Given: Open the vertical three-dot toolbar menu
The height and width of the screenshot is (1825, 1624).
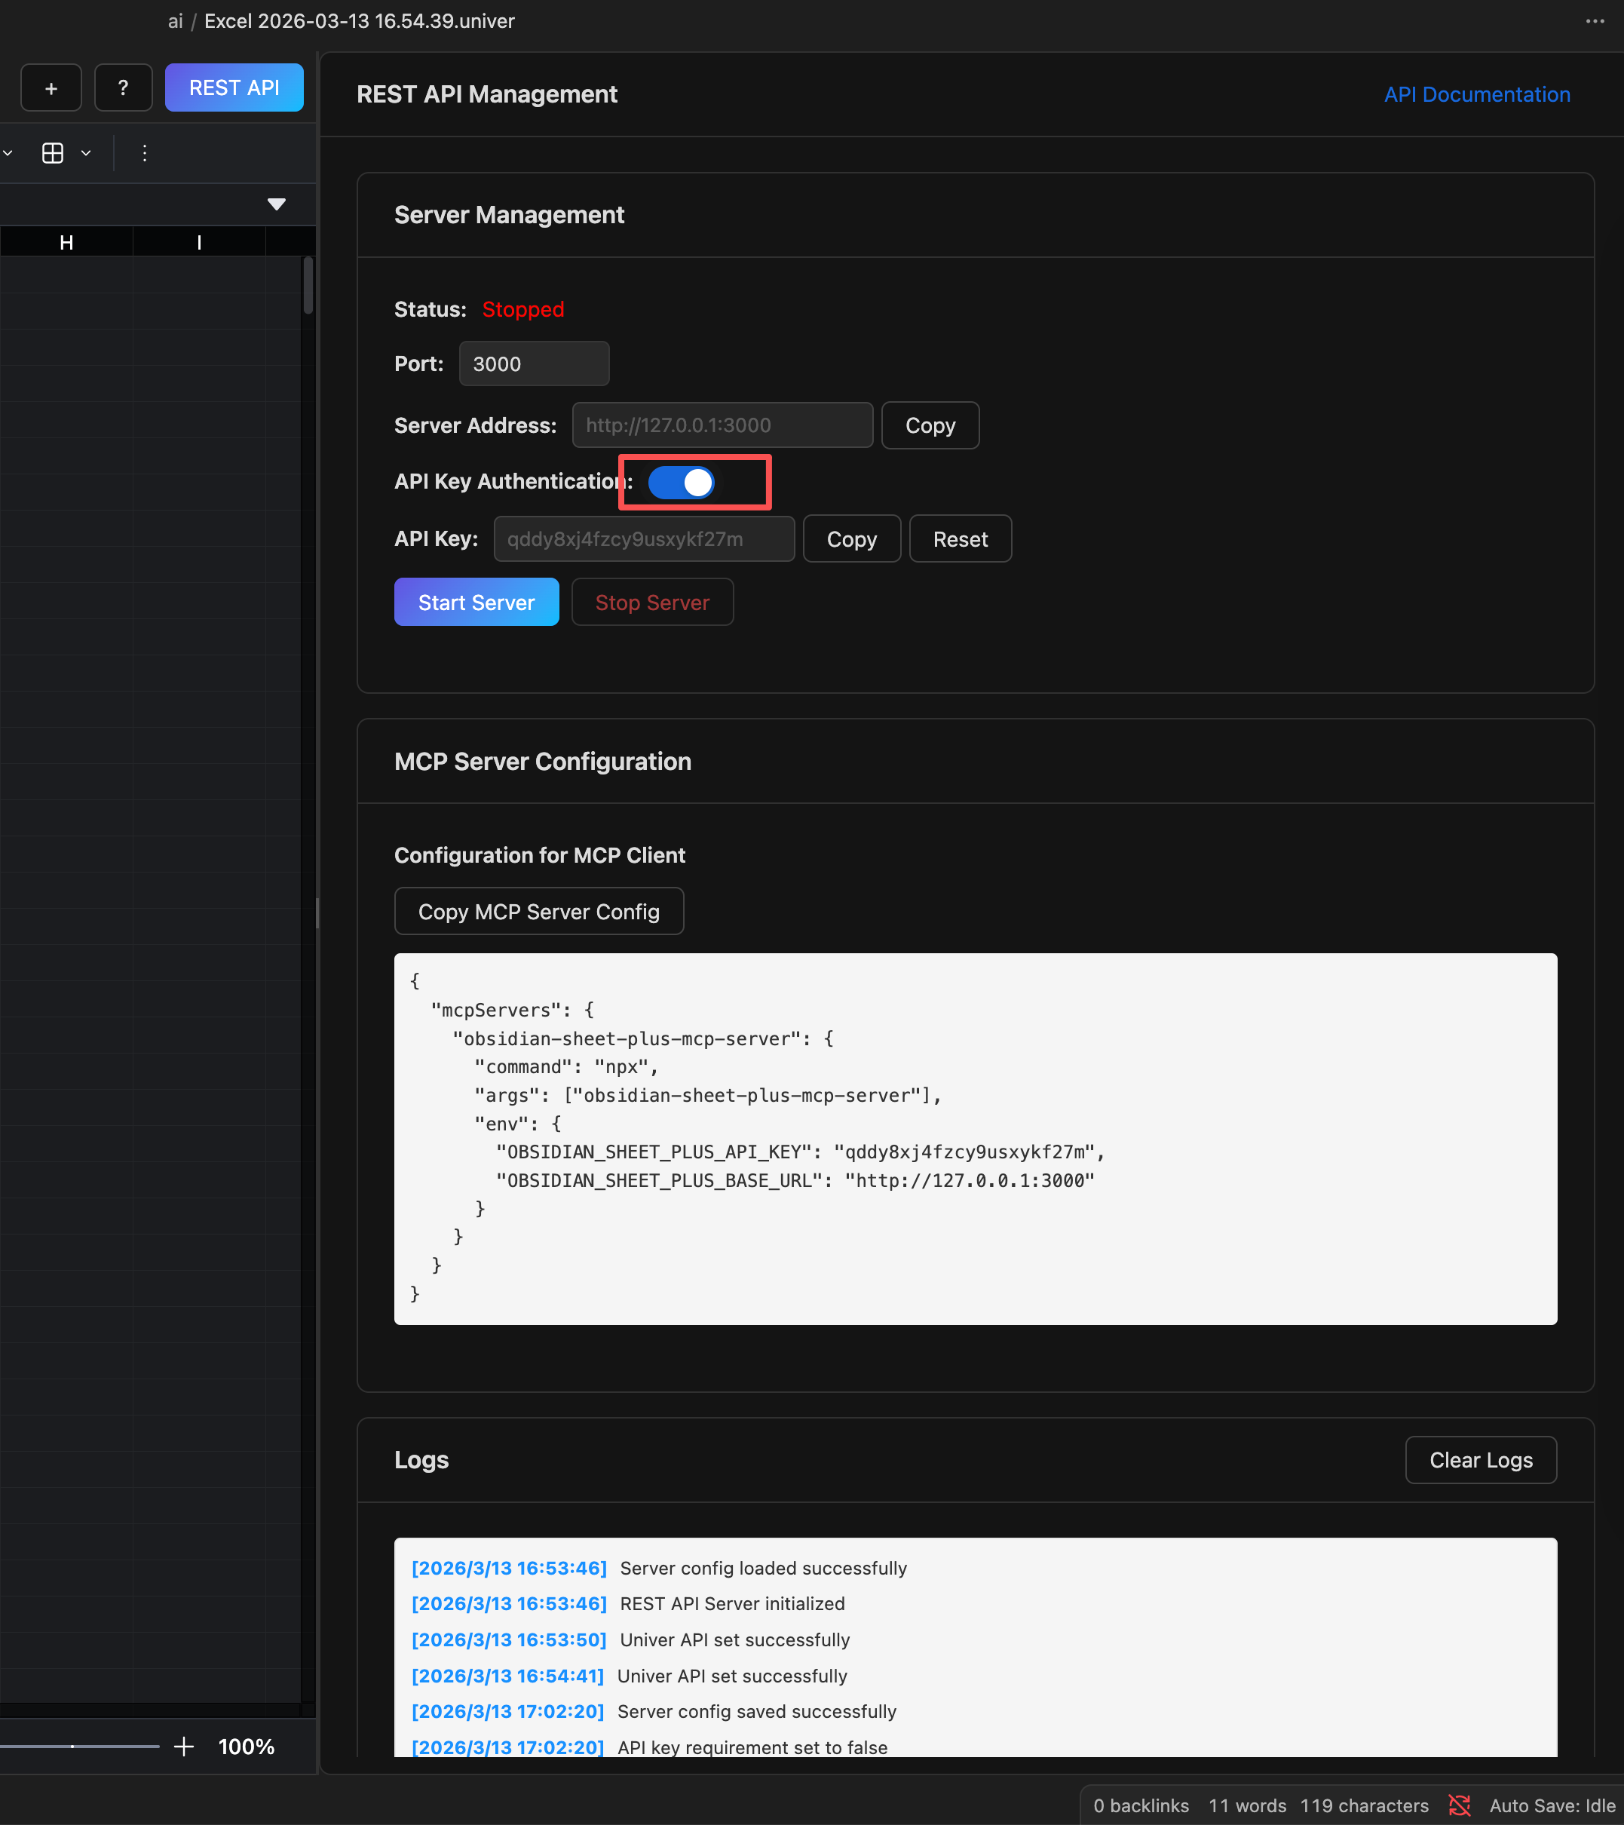Looking at the screenshot, I should point(144,152).
